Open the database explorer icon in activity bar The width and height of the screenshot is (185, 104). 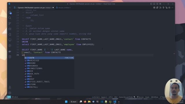pyautogui.click(x=10, y=57)
